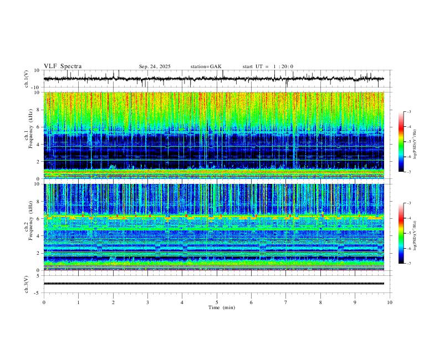The width and height of the screenshot is (439, 339).
Task: Click the "Time (min)" axis title
Action: pos(222,307)
